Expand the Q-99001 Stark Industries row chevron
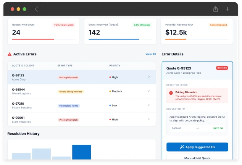This screenshot has height=165, width=242. pyautogui.click(x=149, y=120)
